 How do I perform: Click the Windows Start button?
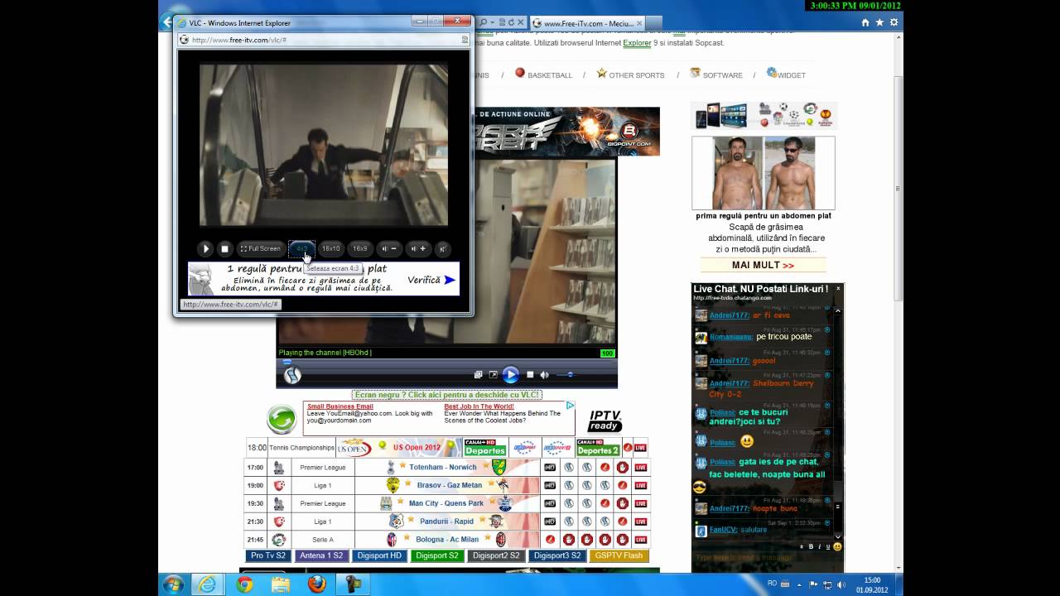click(173, 584)
